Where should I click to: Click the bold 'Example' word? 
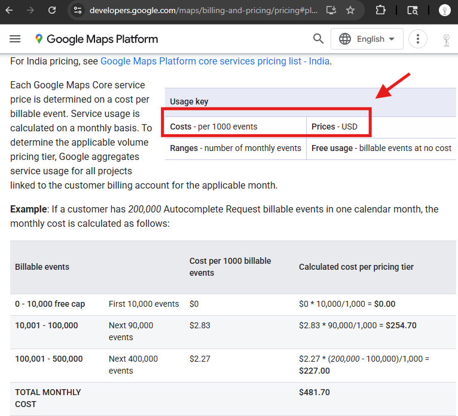point(28,209)
